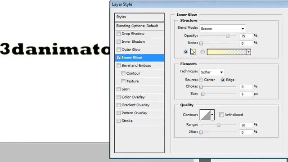The height and width of the screenshot is (162, 288).
Task: Select the Edge source radio button
Action: click(223, 80)
